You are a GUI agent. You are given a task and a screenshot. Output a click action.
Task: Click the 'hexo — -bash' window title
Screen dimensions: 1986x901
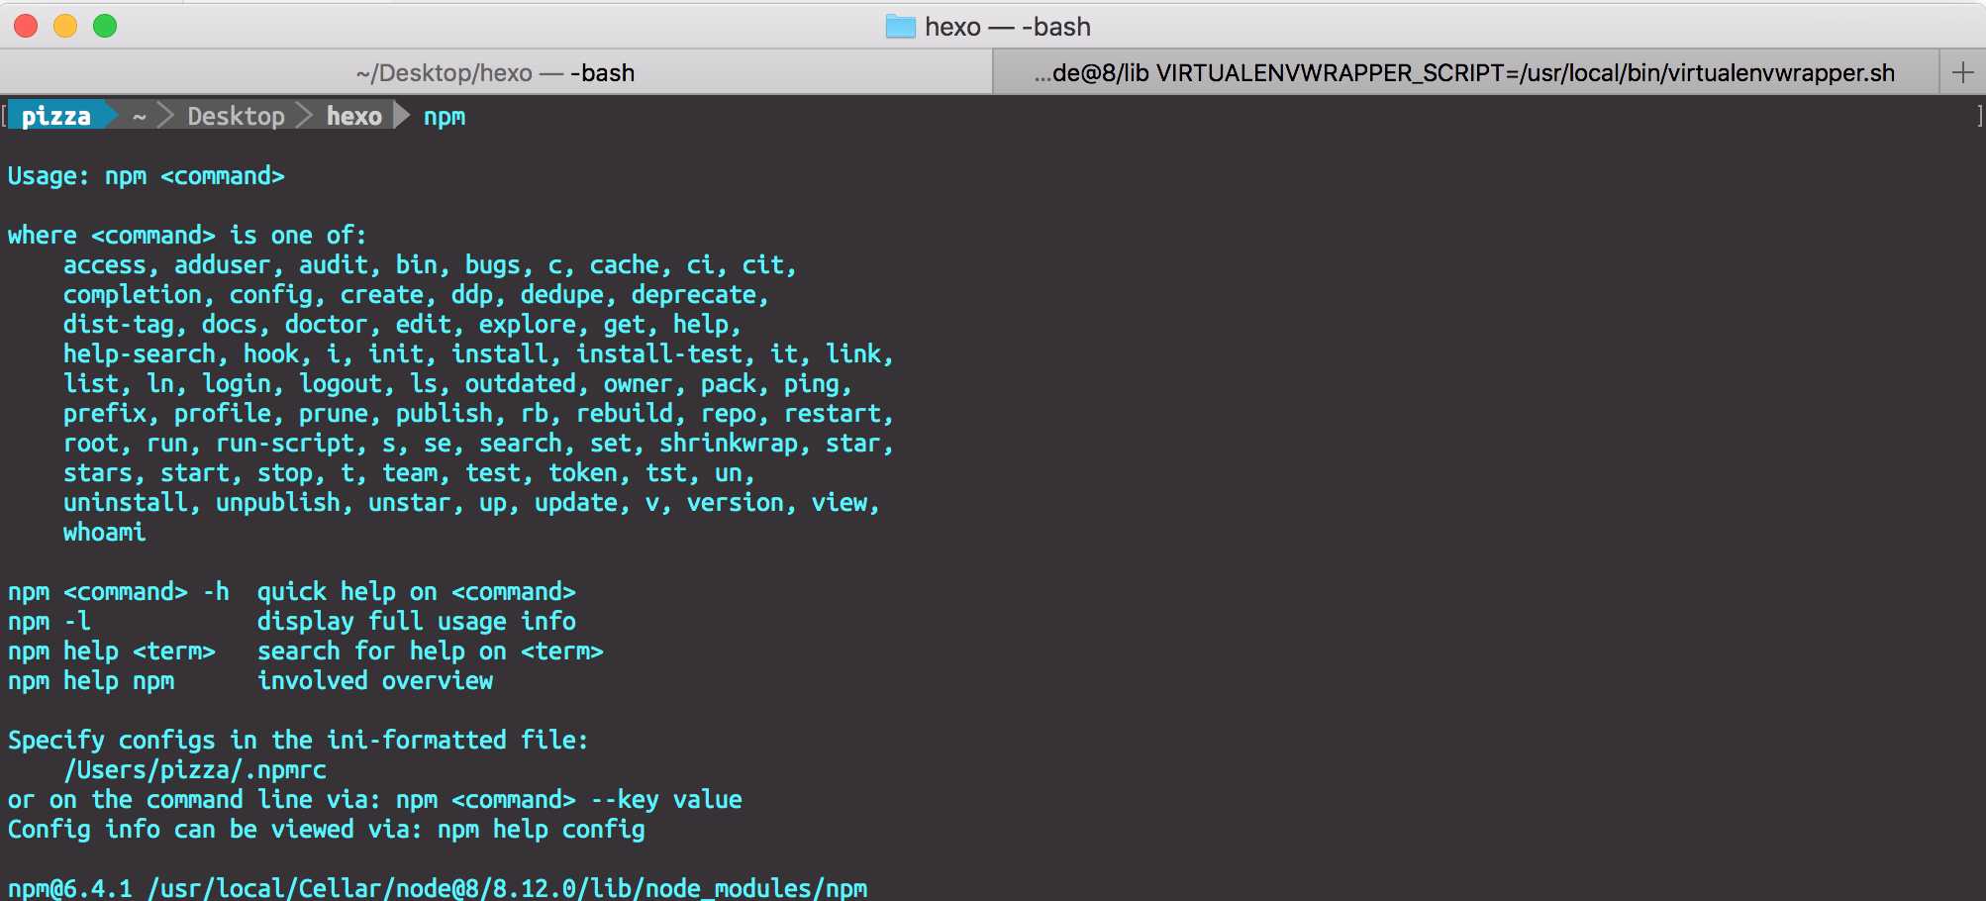1008,27
